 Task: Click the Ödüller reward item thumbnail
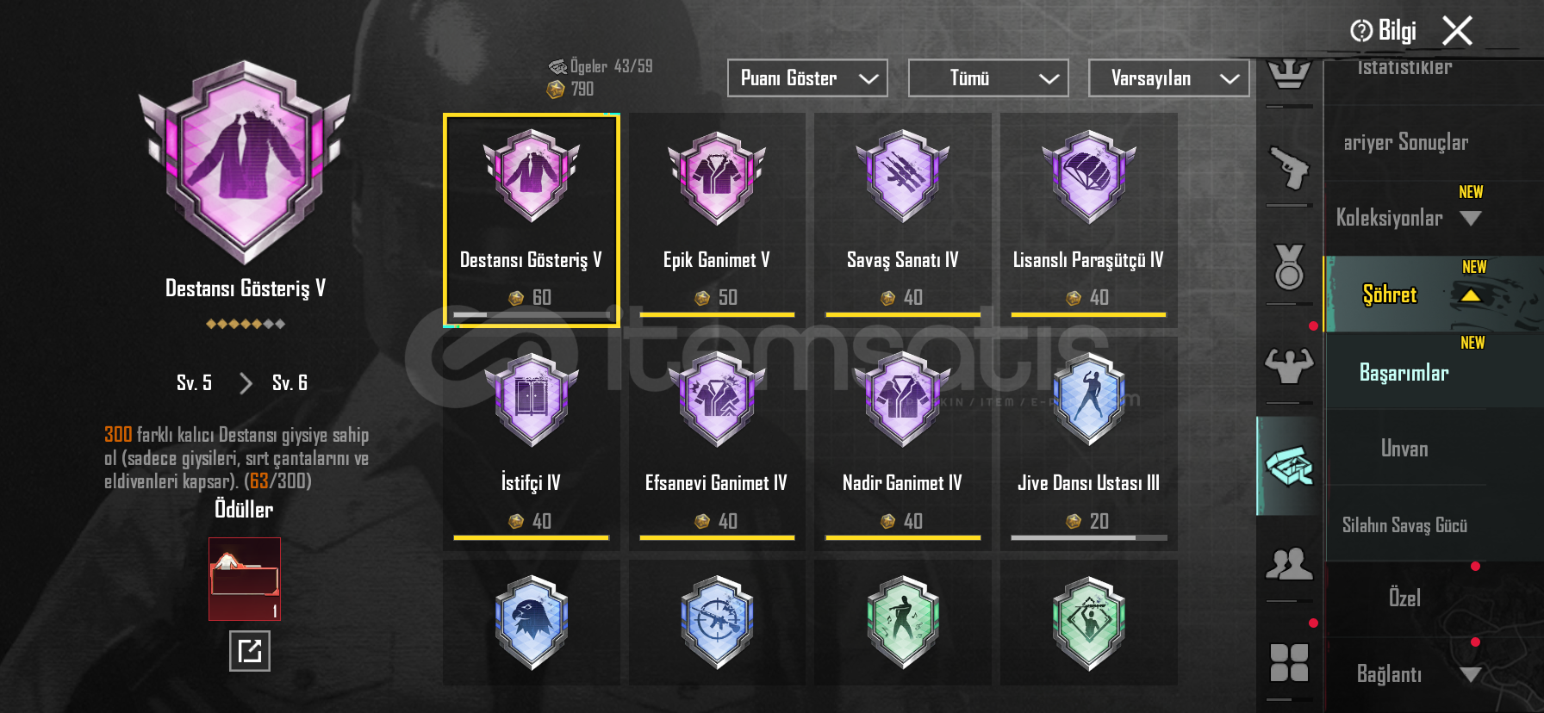(x=245, y=579)
